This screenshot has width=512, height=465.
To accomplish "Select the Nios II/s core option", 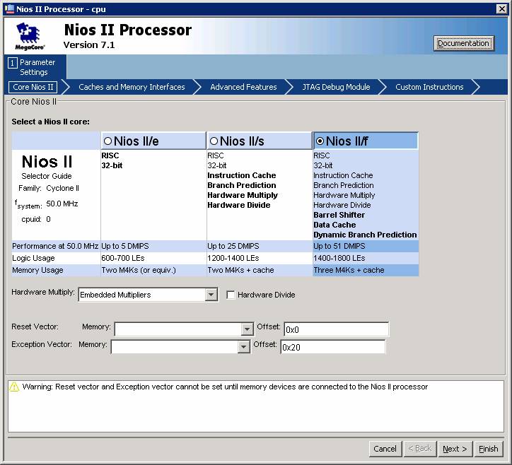I will tap(214, 141).
